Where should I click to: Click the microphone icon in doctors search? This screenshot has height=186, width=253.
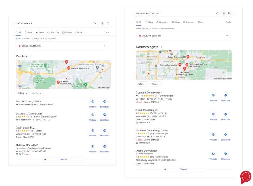tap(102, 23)
